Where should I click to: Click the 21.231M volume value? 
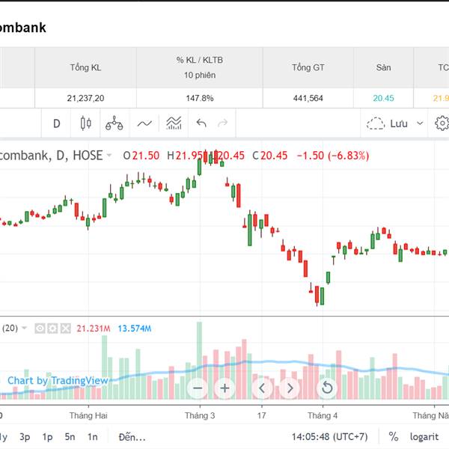click(x=94, y=329)
